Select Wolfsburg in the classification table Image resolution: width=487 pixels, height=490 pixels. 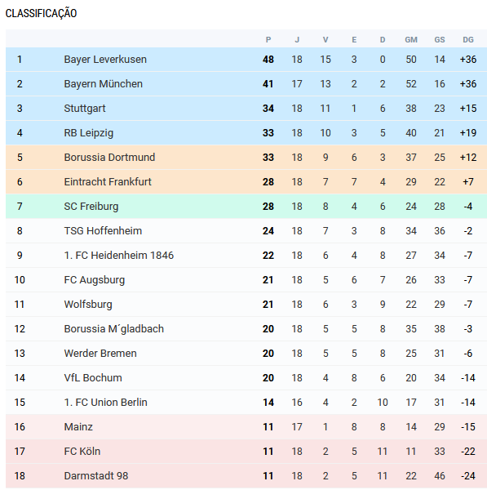[x=88, y=305]
